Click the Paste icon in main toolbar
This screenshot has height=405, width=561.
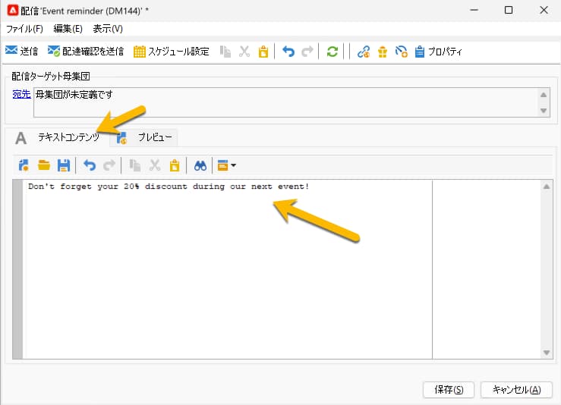pyautogui.click(x=263, y=52)
